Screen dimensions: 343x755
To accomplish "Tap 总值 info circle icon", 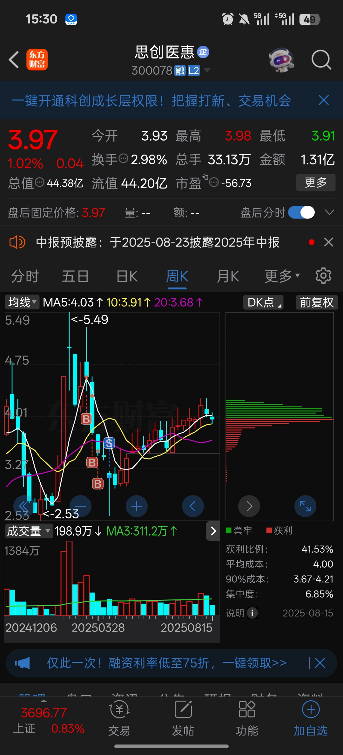I will point(39,182).
